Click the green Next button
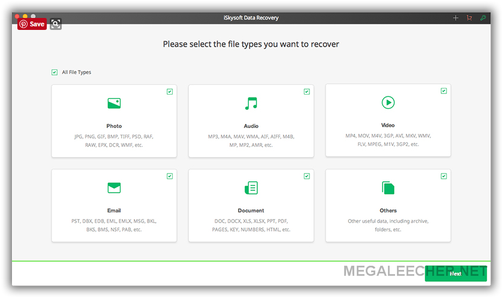Viewport: 503px width, 298px height. (456, 273)
